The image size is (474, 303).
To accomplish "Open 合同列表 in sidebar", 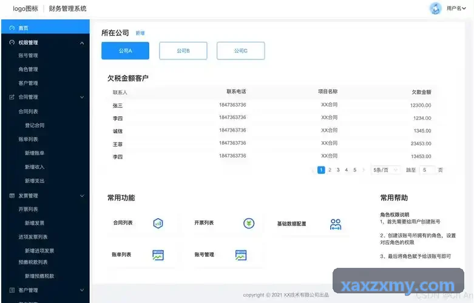I will pos(28,112).
